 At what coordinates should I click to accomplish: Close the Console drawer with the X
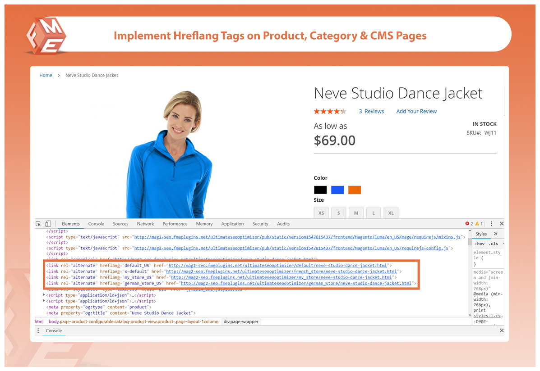[502, 330]
